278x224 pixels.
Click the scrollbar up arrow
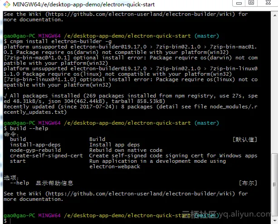tap(275, 15)
